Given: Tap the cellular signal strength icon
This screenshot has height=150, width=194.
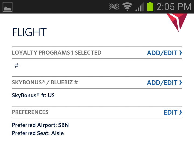Looking at the screenshot, I should click(139, 7).
